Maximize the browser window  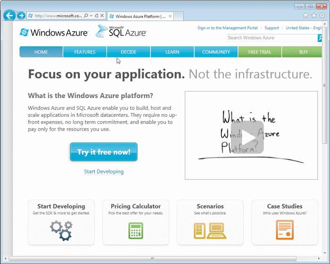pyautogui.click(x=310, y=7)
